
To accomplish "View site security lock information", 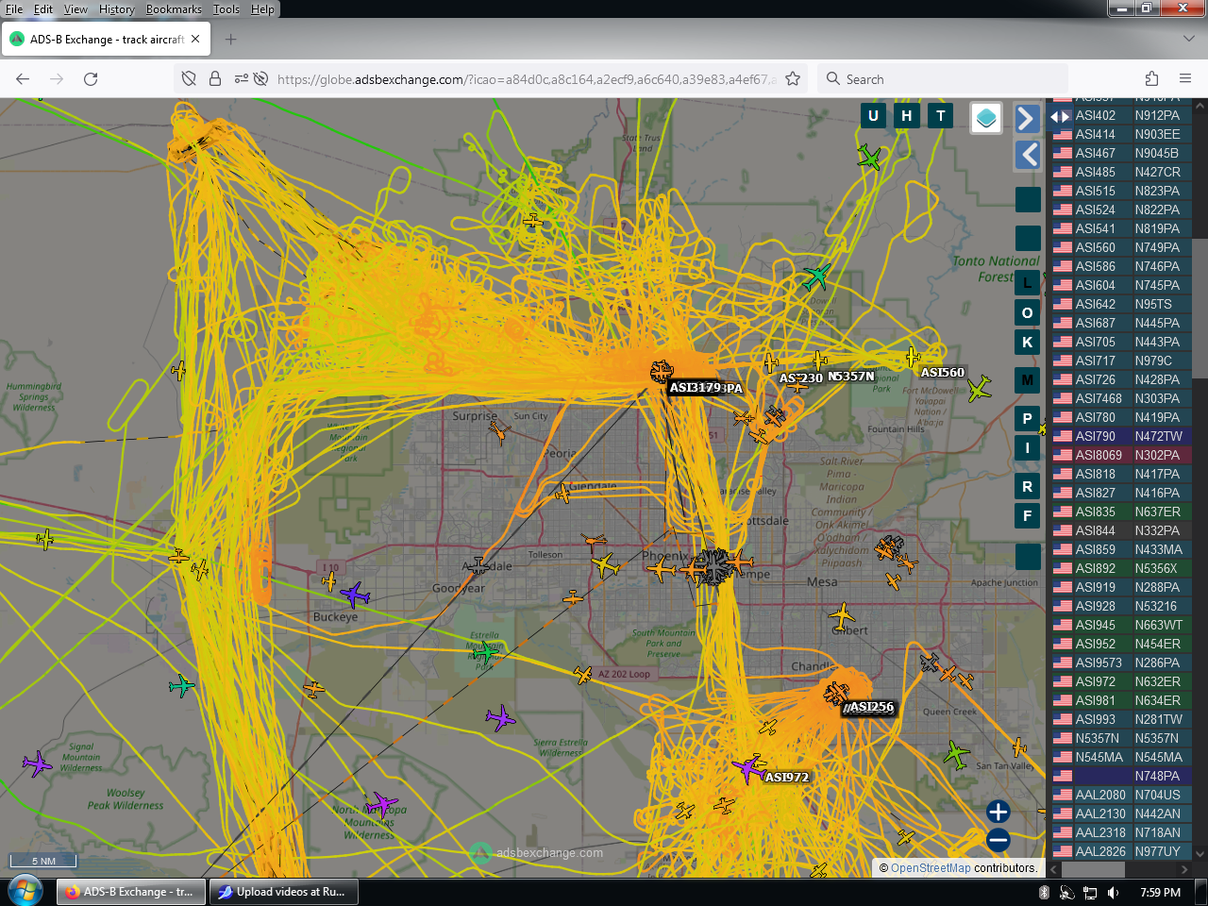I will point(215,79).
